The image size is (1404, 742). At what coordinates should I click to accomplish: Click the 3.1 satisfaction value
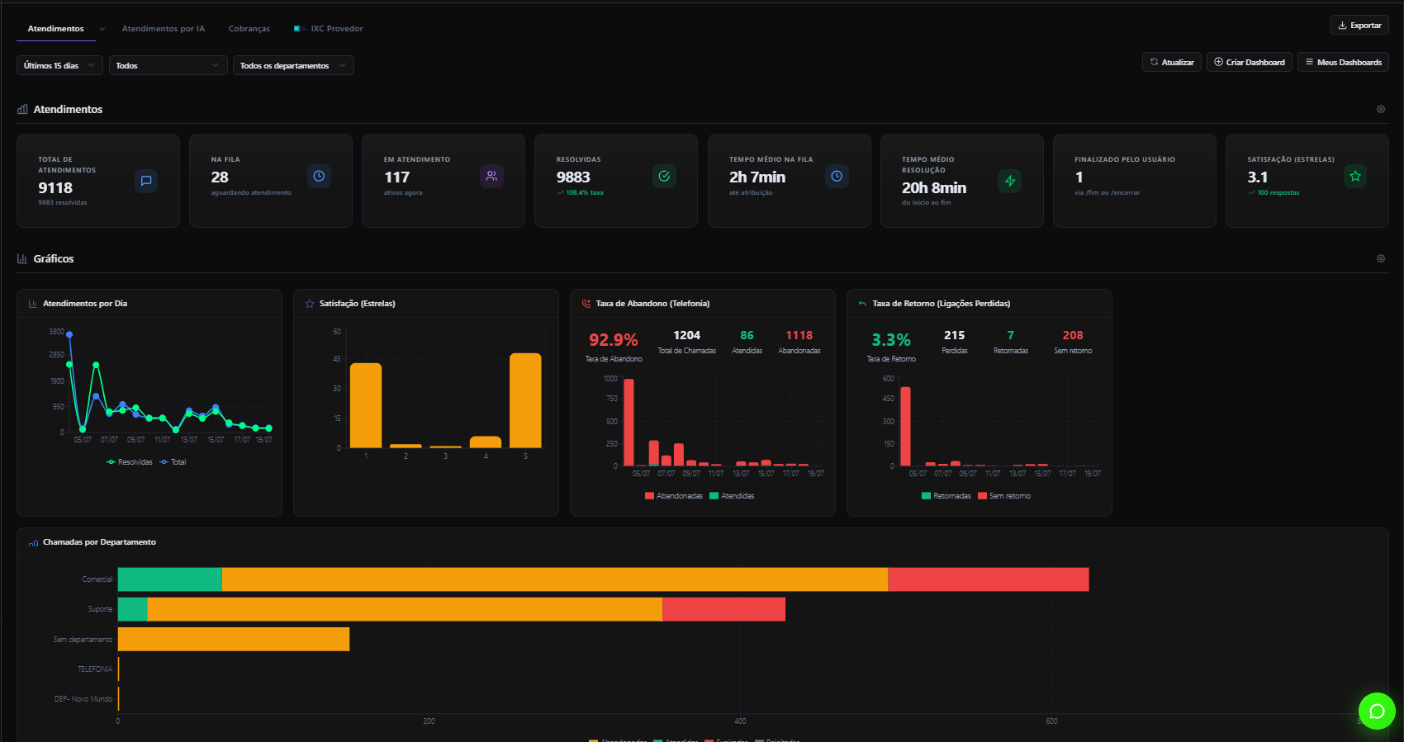[x=1257, y=177]
